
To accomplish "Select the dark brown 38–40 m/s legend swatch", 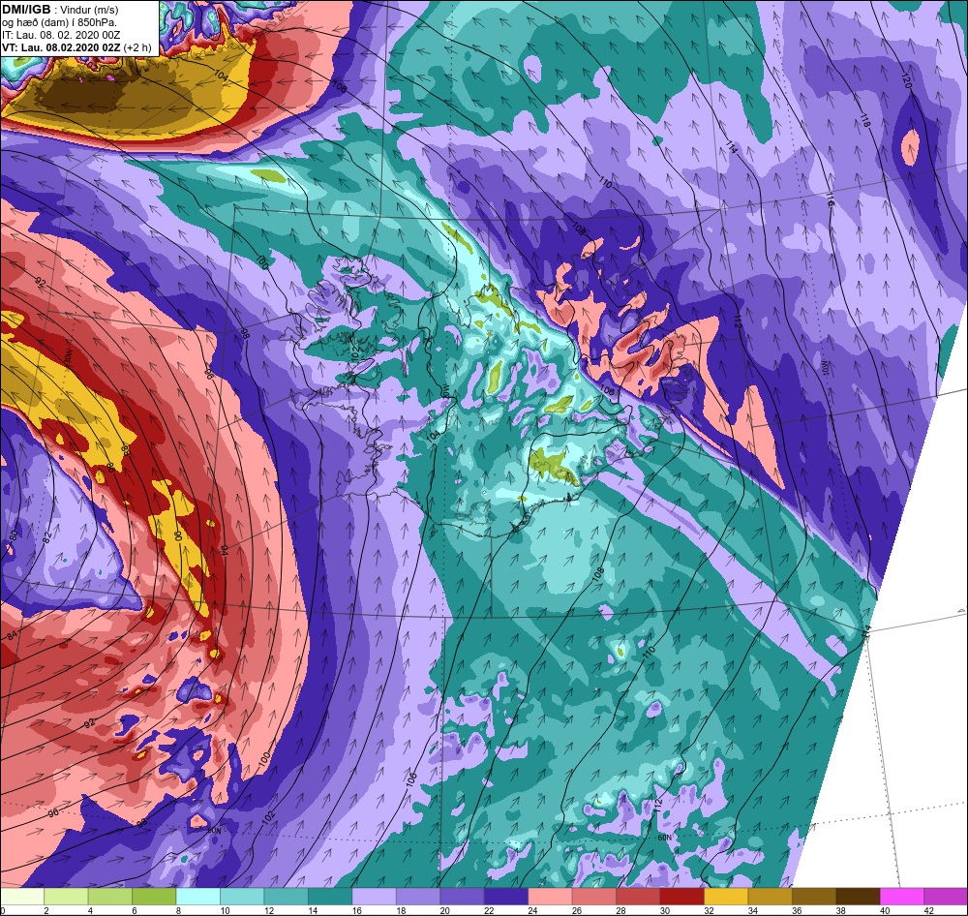I will (x=858, y=897).
